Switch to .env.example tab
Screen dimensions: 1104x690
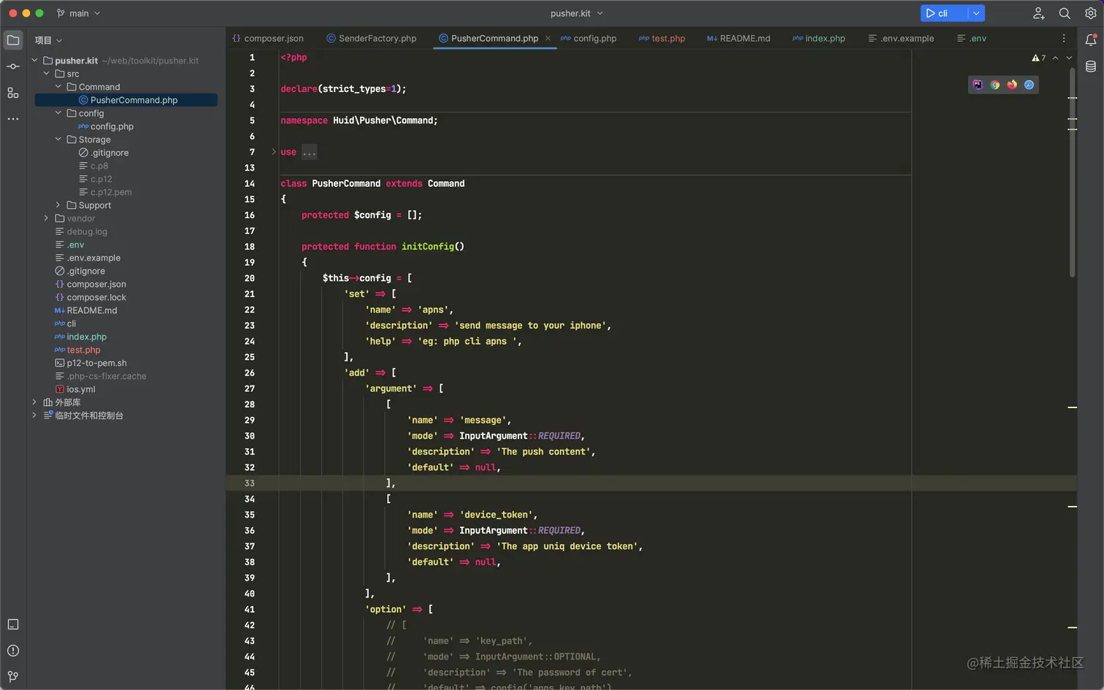[901, 38]
